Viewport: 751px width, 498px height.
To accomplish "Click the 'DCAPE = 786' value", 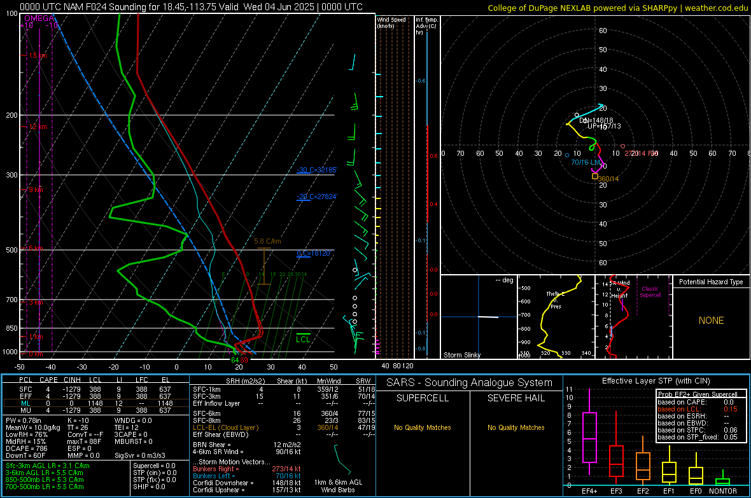I will tap(27, 448).
